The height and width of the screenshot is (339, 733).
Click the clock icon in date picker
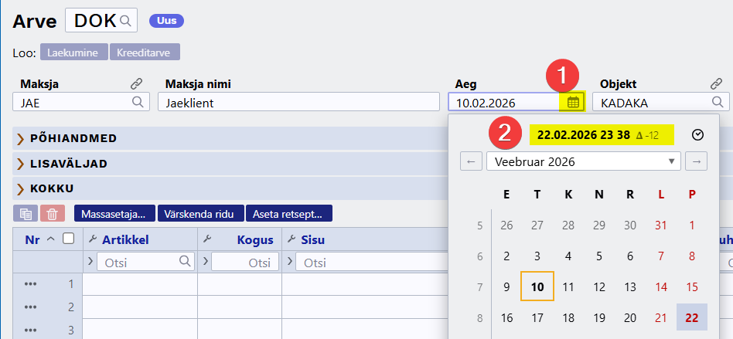coord(698,134)
